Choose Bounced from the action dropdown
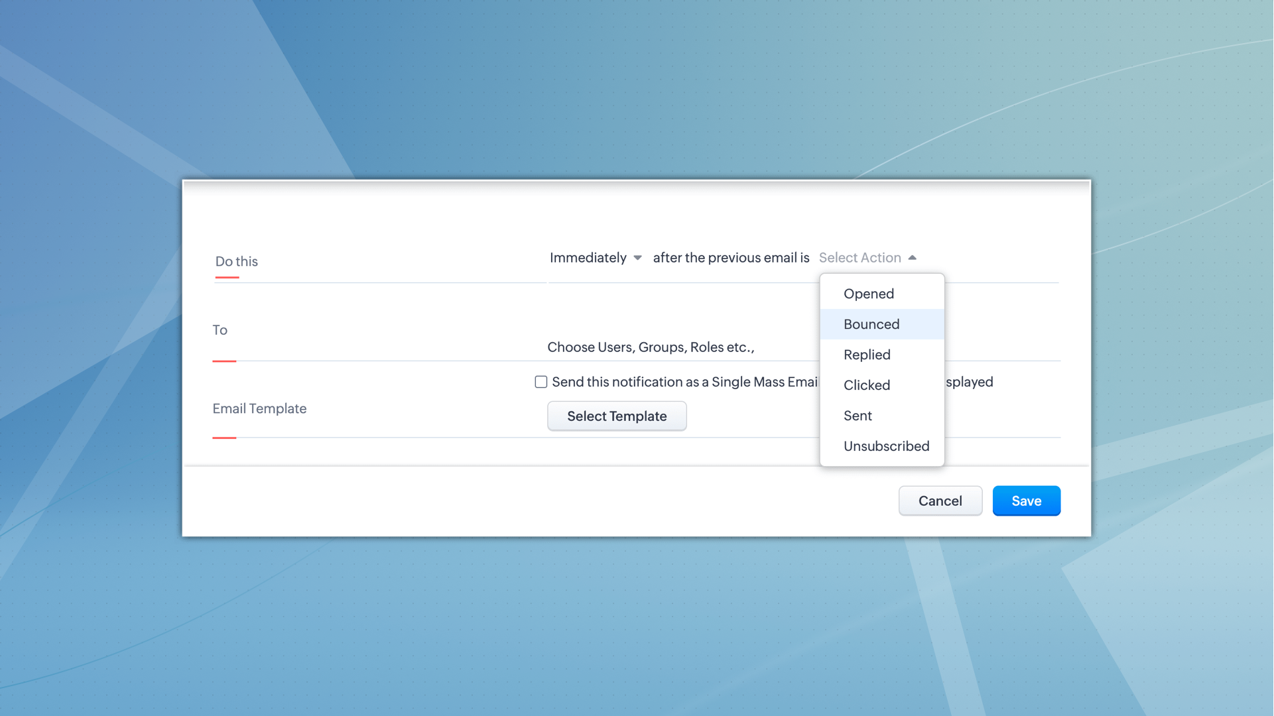Image resolution: width=1274 pixels, height=716 pixels. 871,324
